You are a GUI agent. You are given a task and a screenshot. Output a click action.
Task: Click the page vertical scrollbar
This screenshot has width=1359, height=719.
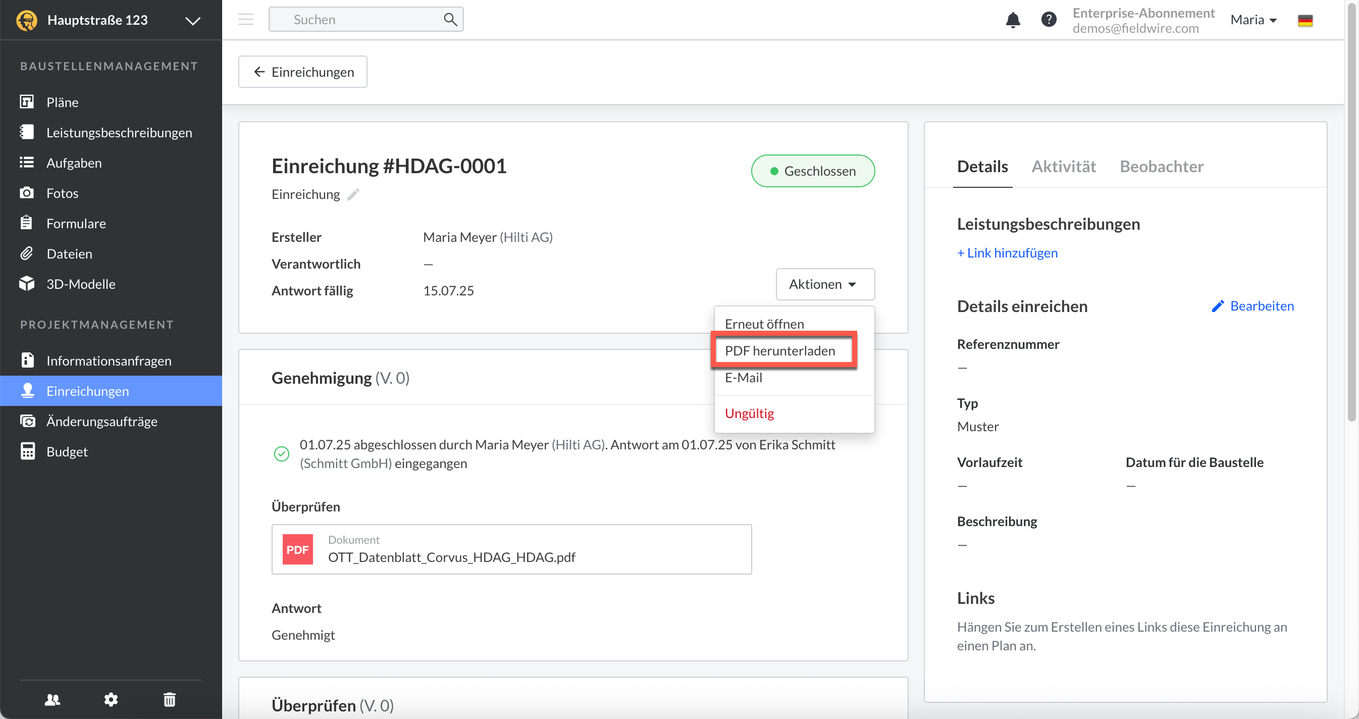(x=1351, y=211)
